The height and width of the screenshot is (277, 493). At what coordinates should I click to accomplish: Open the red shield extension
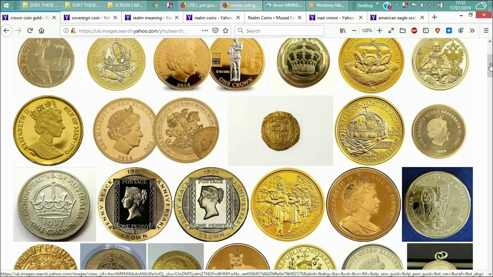(x=437, y=31)
